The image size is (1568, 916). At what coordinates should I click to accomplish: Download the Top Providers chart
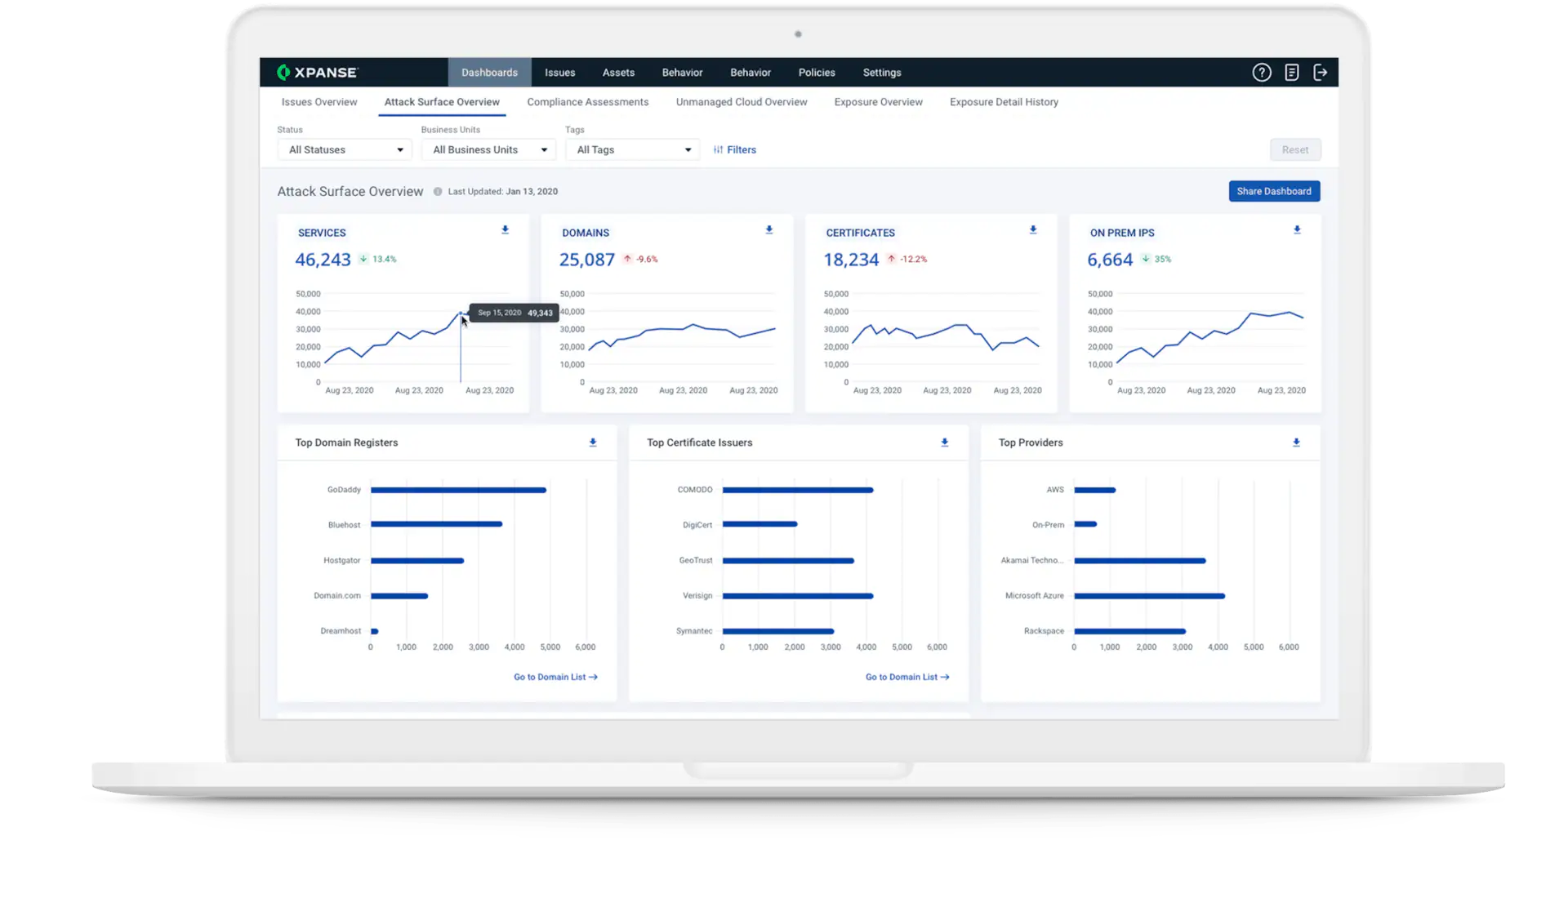pyautogui.click(x=1296, y=442)
